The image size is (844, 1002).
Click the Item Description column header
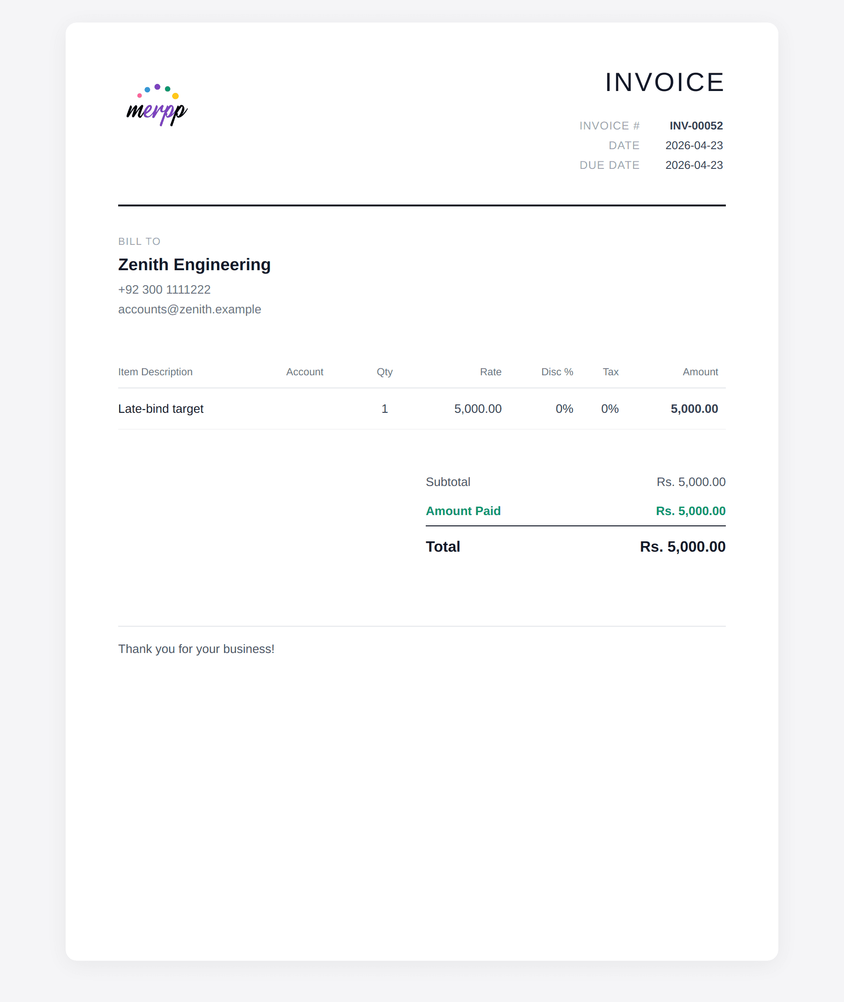click(156, 372)
